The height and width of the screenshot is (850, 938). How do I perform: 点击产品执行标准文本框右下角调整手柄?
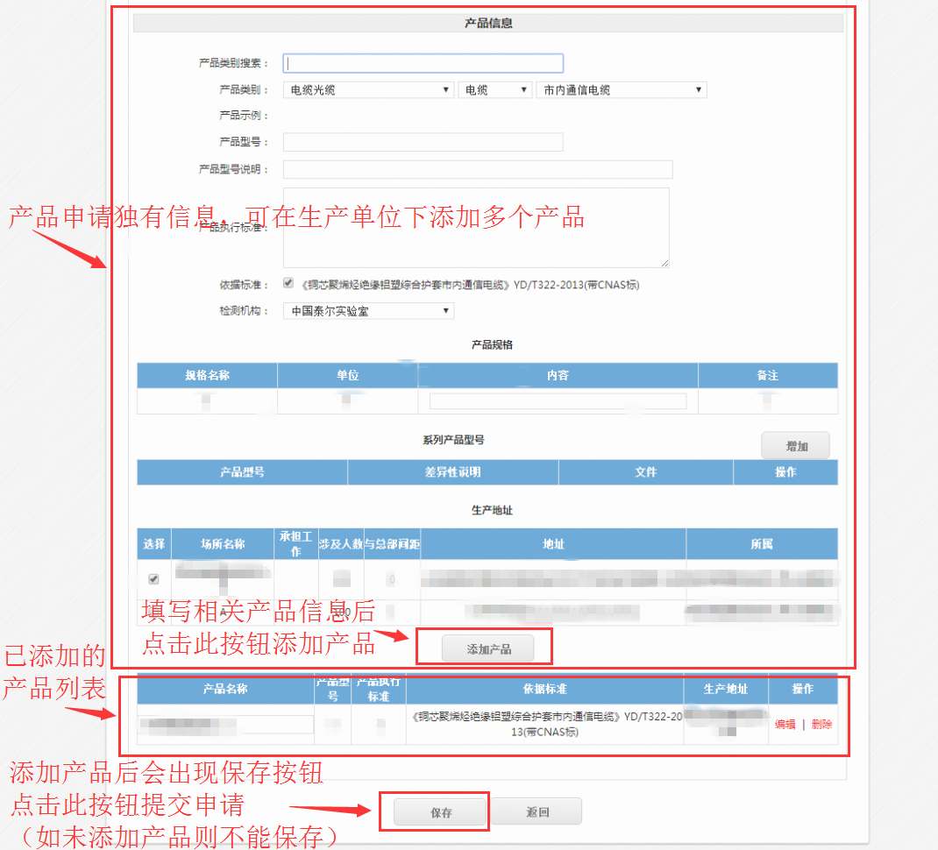pyautogui.click(x=665, y=263)
